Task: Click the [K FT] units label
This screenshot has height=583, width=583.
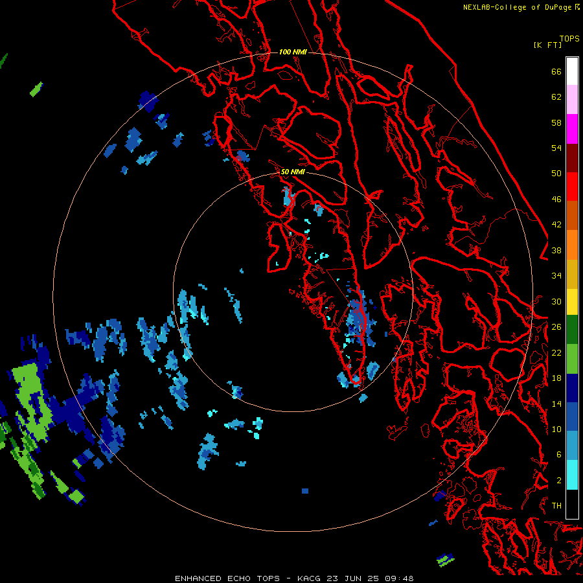Action: [x=547, y=45]
